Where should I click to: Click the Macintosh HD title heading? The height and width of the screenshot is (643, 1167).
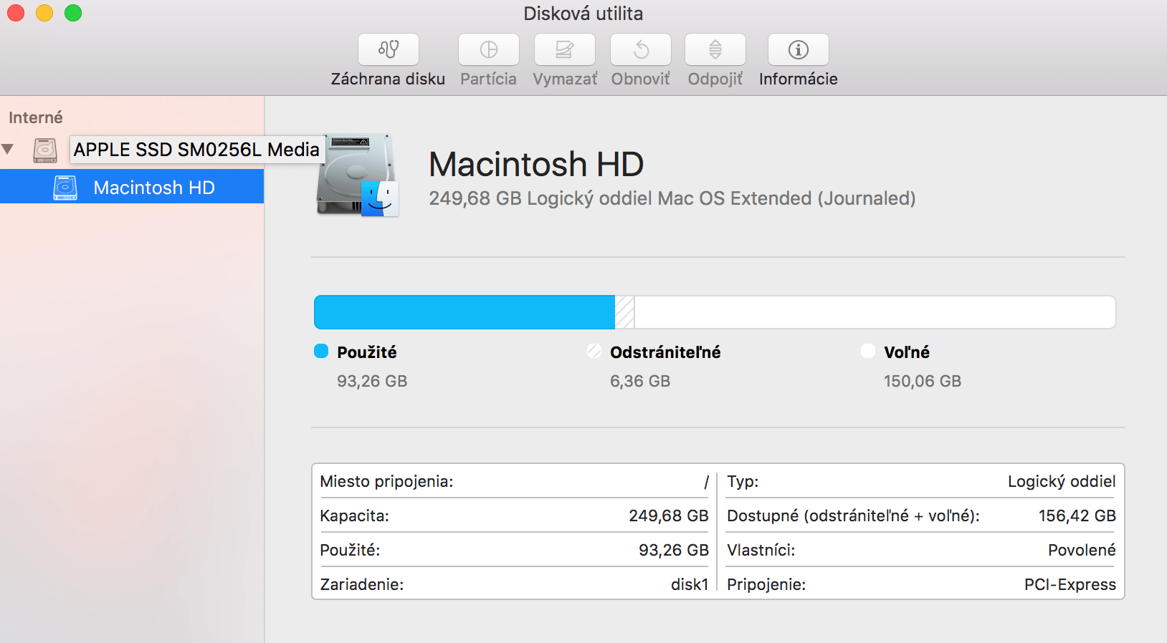536,164
